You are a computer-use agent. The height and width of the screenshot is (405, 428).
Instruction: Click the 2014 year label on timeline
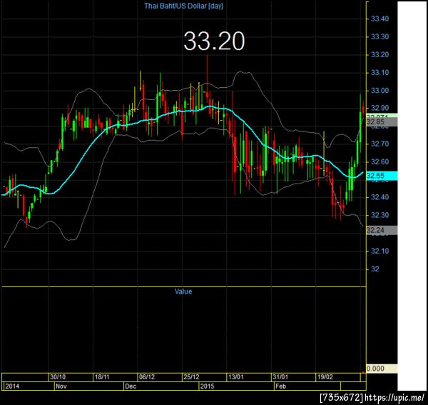[x=12, y=386]
